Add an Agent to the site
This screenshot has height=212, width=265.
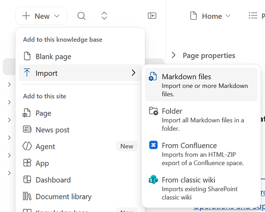pos(80,146)
